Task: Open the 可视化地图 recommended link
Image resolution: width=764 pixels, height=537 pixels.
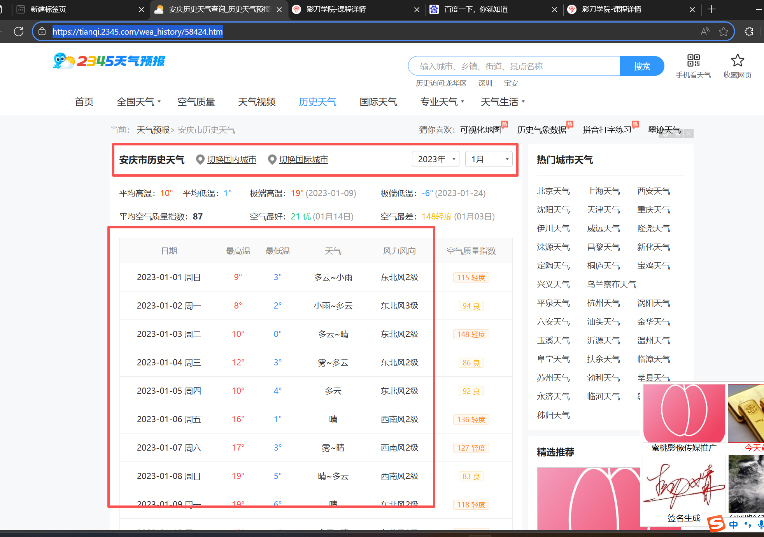Action: [481, 130]
